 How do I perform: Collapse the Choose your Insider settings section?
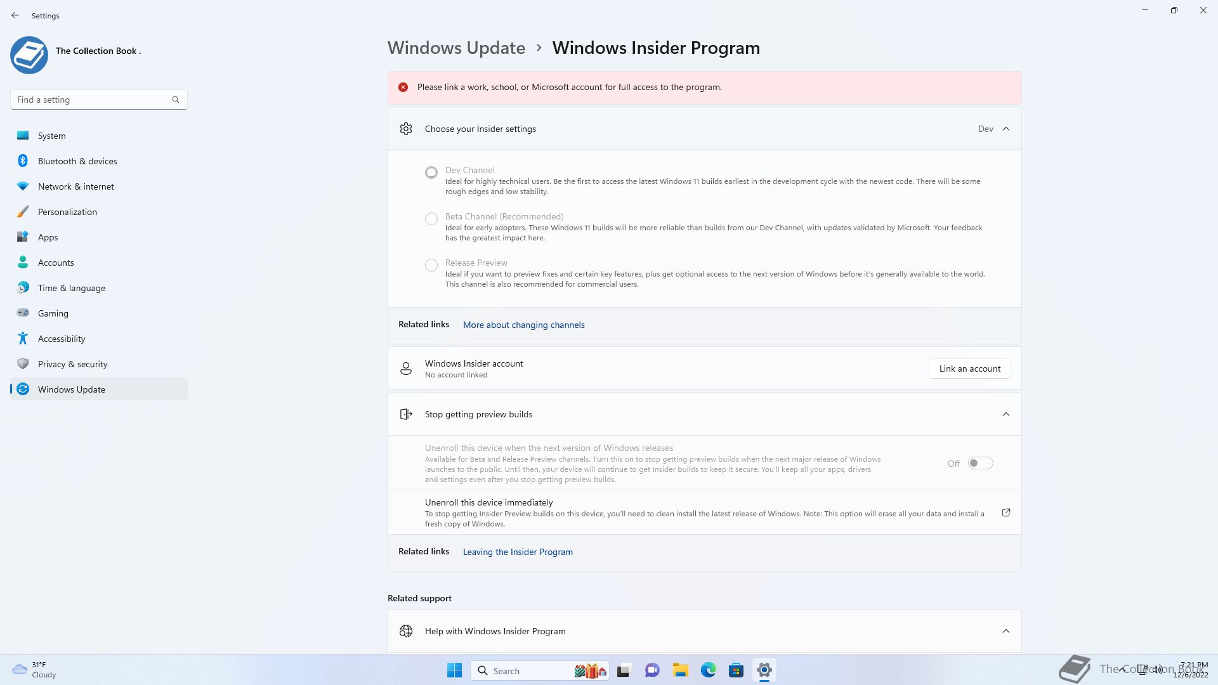pyautogui.click(x=1006, y=129)
